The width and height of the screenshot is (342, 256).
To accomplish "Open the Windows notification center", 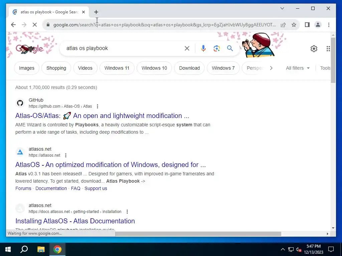I will pyautogui.click(x=331, y=249).
